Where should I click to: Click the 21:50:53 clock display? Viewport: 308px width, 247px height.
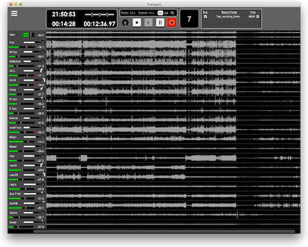coord(64,14)
